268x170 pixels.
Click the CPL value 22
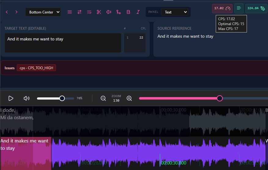(x=141, y=38)
